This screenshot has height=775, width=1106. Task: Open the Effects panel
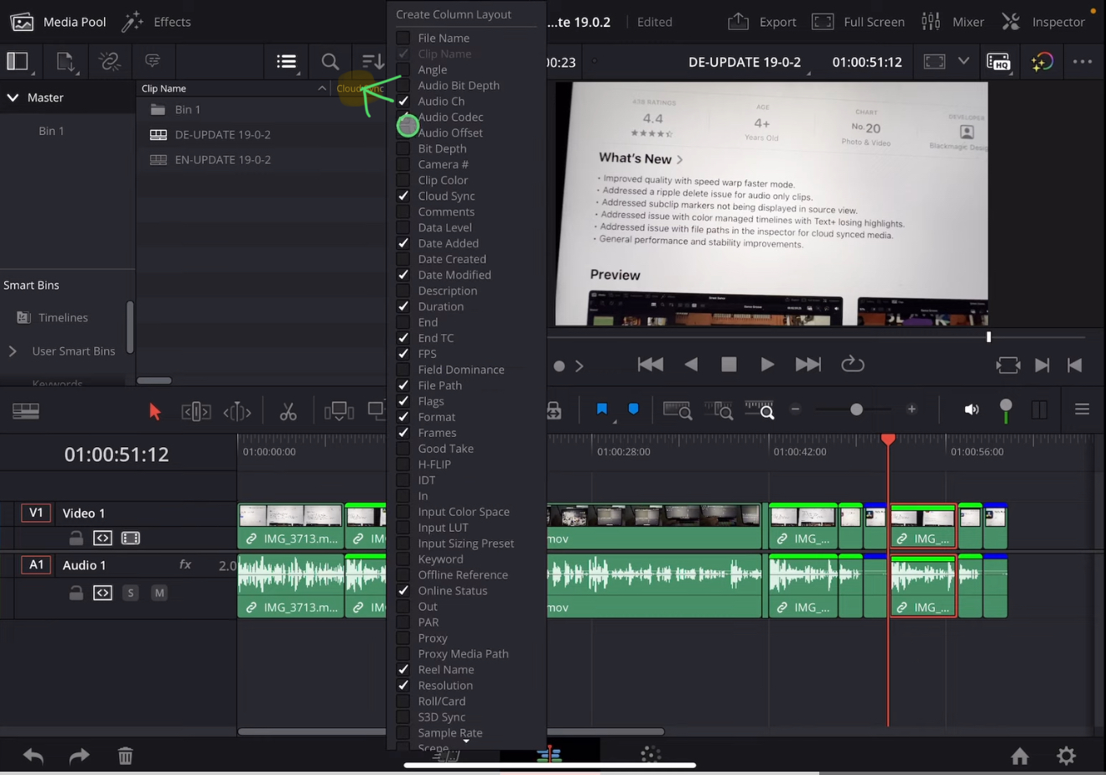[x=156, y=22]
